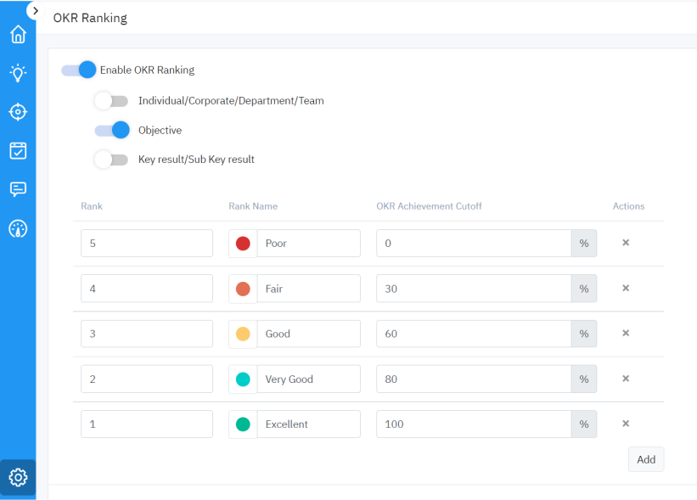Disable the Enable OKR Ranking toggle
Viewport: 697px width, 500px height.
[78, 70]
